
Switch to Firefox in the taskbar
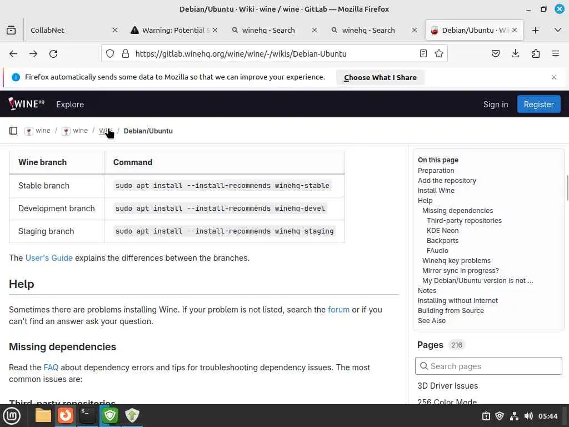pyautogui.click(x=66, y=415)
